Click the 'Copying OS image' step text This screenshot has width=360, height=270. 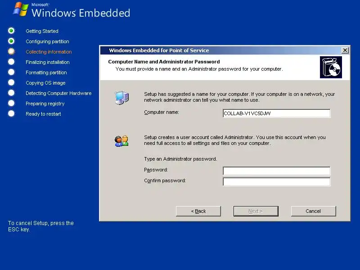pyautogui.click(x=45, y=83)
